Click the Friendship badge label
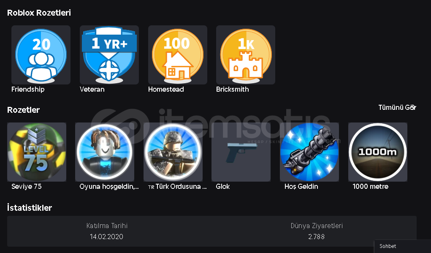This screenshot has width=431, height=253. 28,90
